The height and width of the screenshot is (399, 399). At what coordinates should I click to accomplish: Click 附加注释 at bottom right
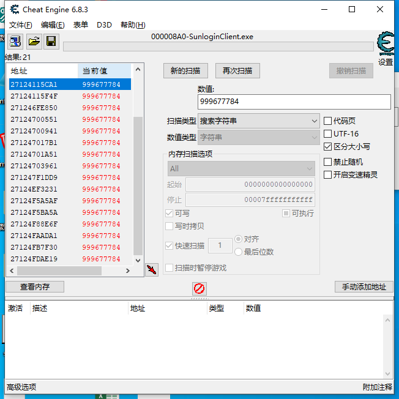click(378, 387)
